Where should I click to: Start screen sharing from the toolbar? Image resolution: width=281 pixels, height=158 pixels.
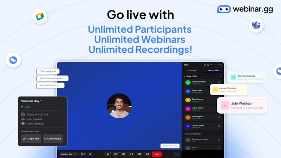tap(124, 154)
